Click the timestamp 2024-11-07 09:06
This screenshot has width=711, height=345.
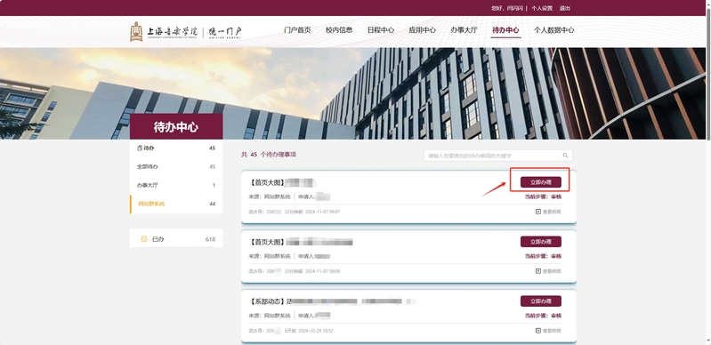click(x=322, y=271)
